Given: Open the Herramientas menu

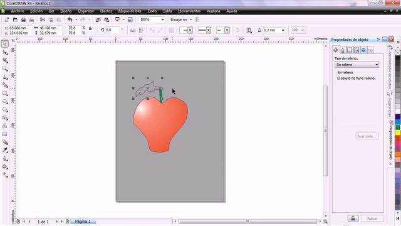Looking at the screenshot, I should pyautogui.click(x=189, y=11).
